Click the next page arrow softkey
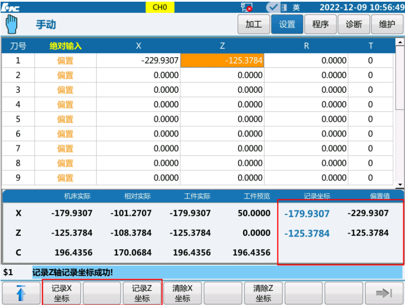Image resolution: width=405 pixels, height=305 pixels. pyautogui.click(x=384, y=293)
